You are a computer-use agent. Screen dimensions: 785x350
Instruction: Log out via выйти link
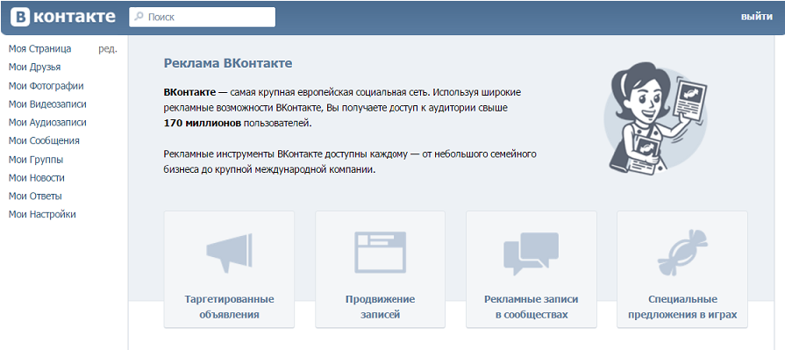756,17
